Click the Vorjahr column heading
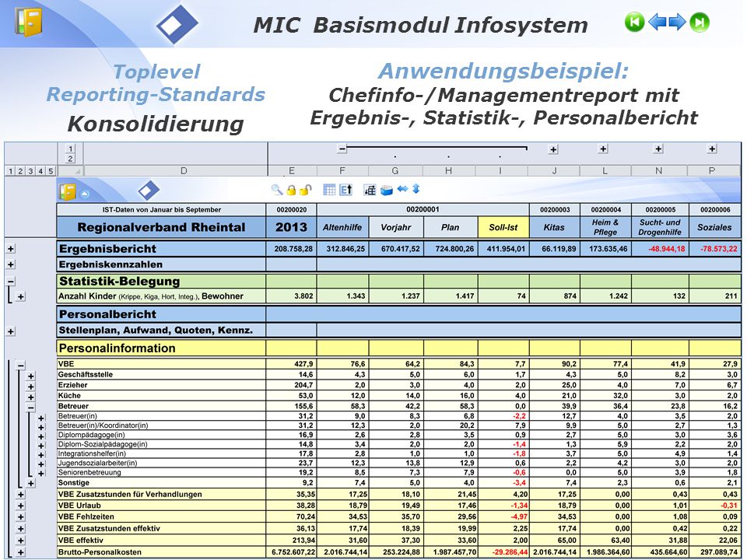The image size is (747, 560). coord(395,228)
